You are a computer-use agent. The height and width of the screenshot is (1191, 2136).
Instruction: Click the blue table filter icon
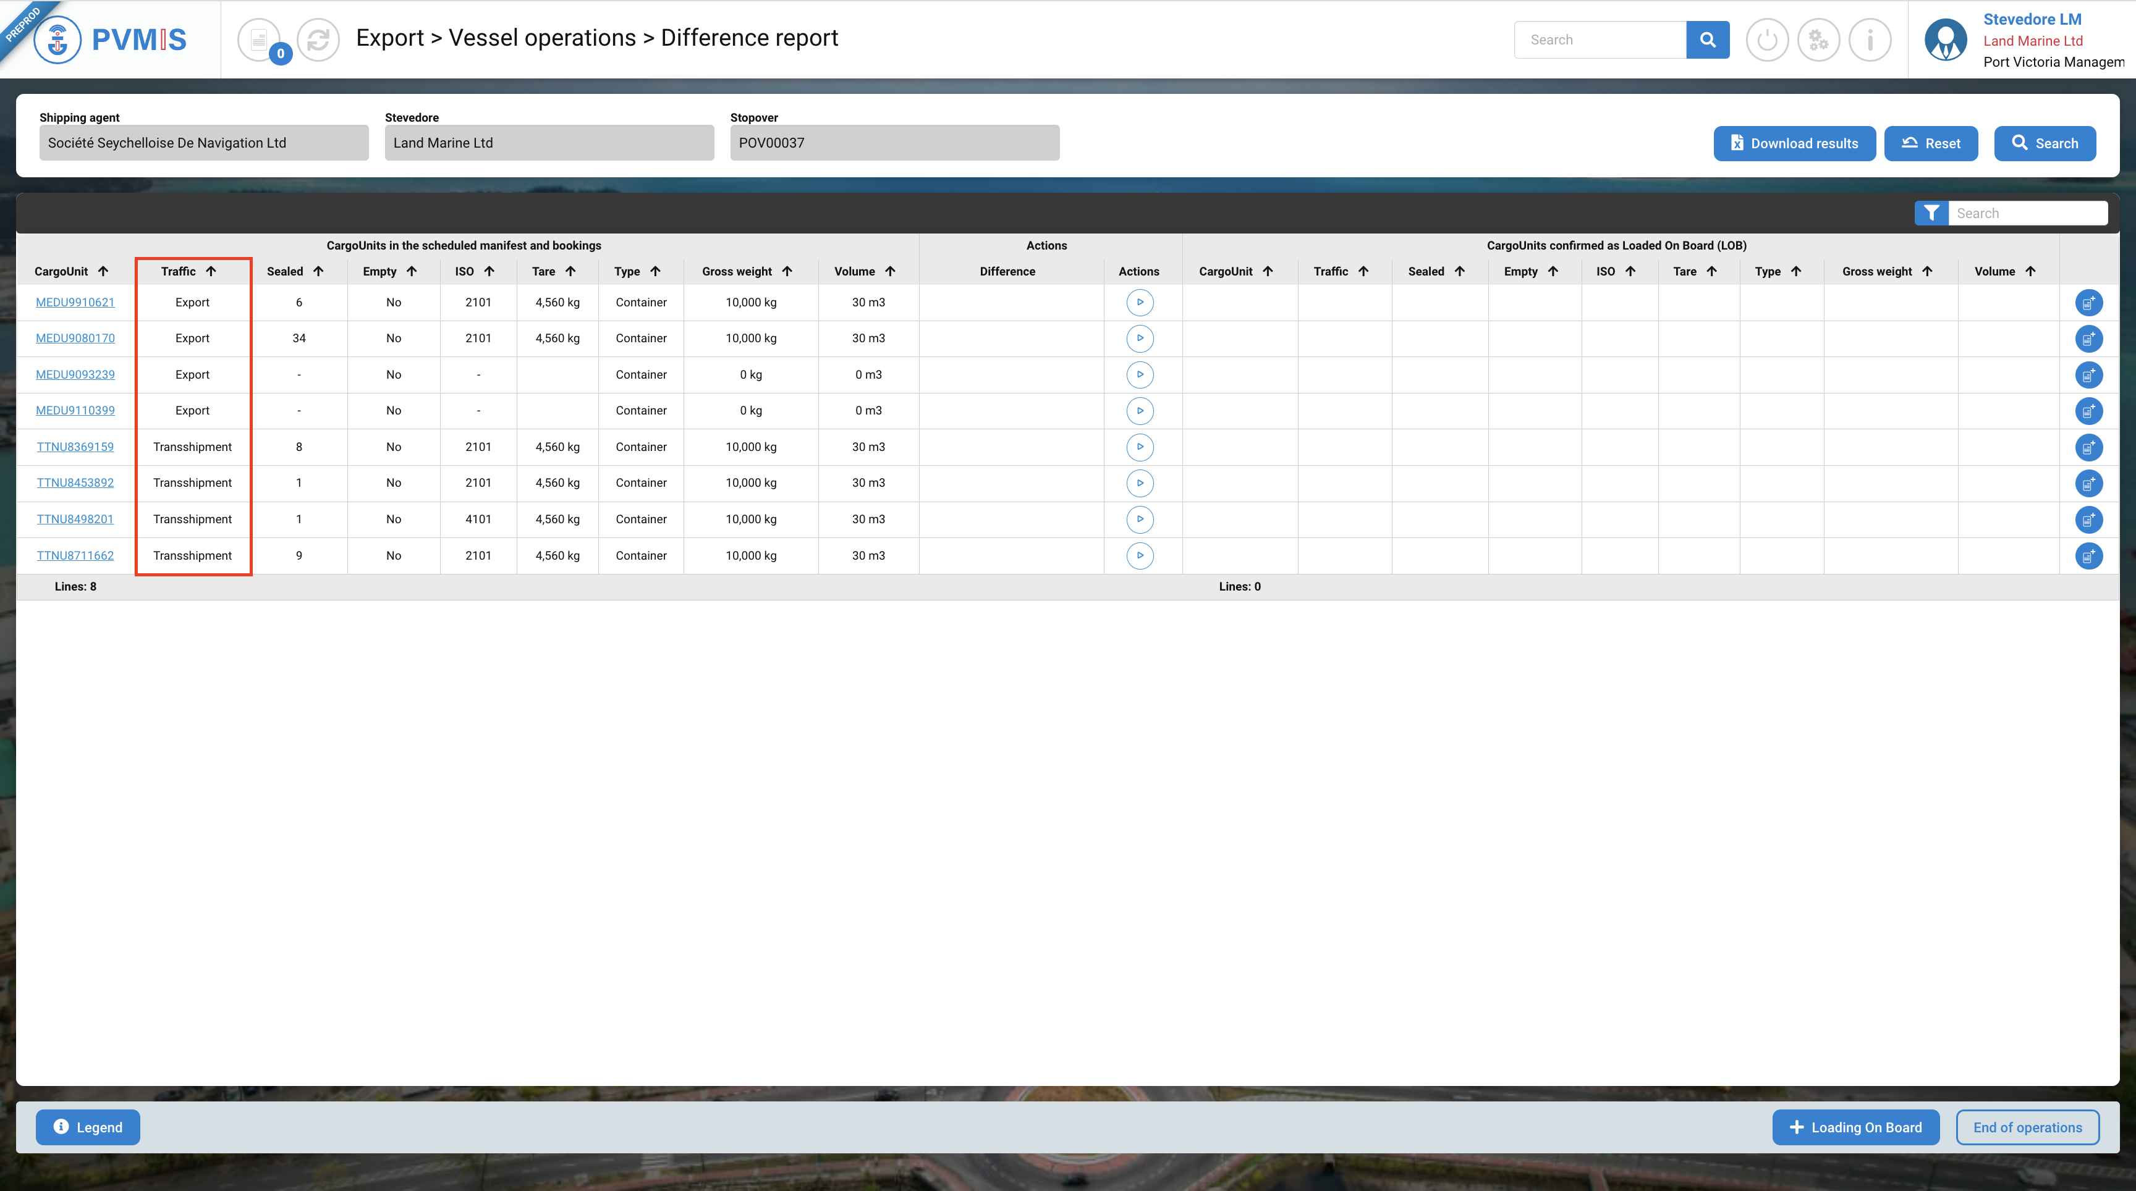1931,213
